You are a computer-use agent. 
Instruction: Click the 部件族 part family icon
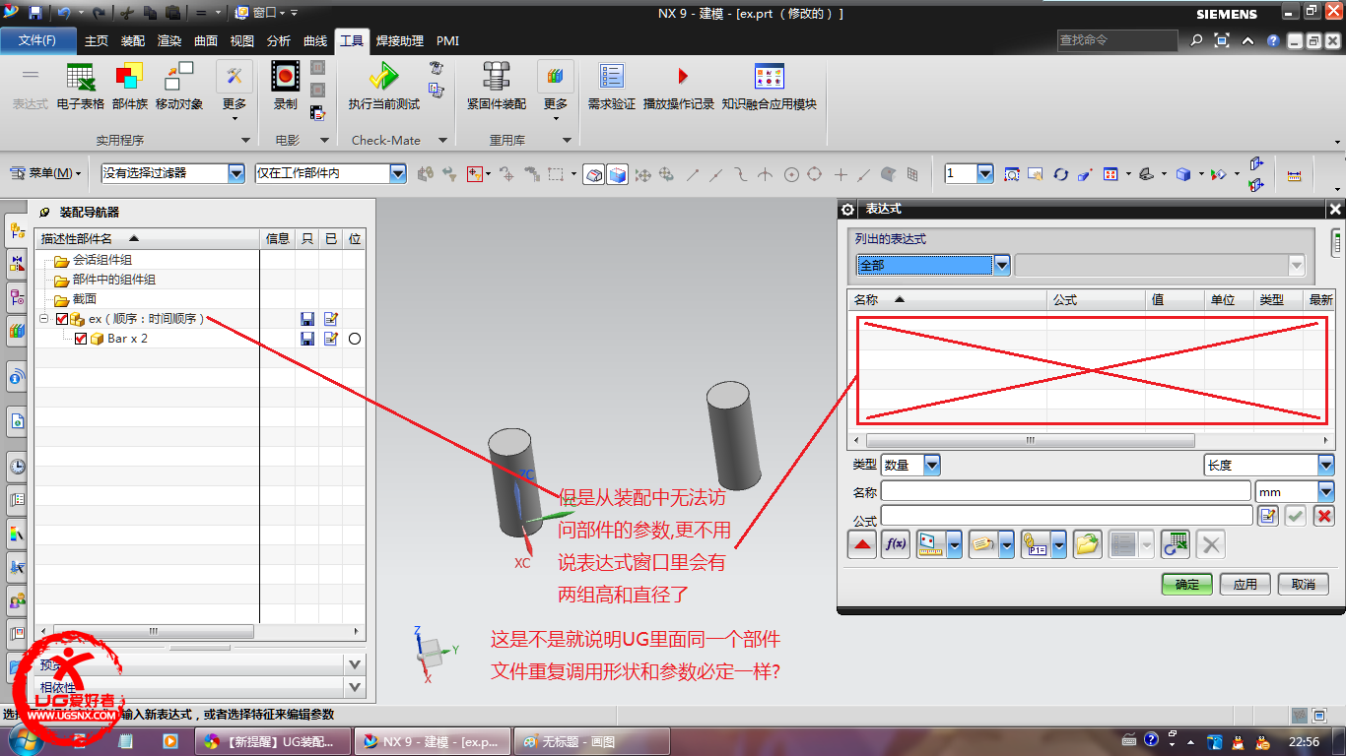pos(129,87)
